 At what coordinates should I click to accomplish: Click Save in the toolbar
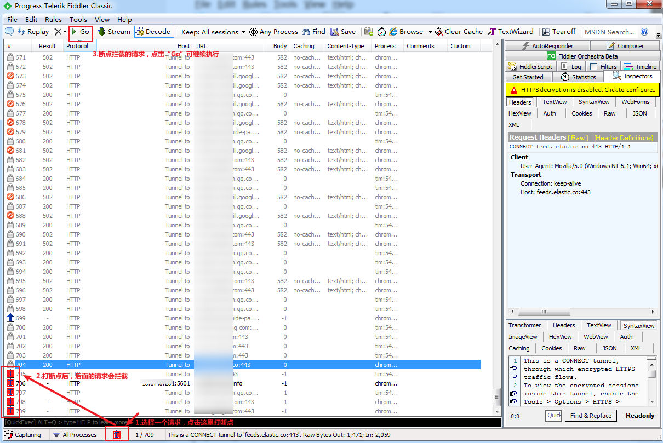[x=343, y=32]
